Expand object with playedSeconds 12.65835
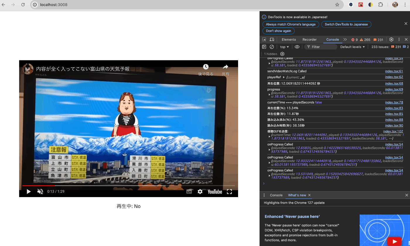The height and width of the screenshot is (246, 410). (x=269, y=150)
